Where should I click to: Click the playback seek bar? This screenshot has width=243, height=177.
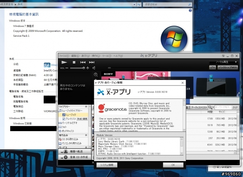133,68
